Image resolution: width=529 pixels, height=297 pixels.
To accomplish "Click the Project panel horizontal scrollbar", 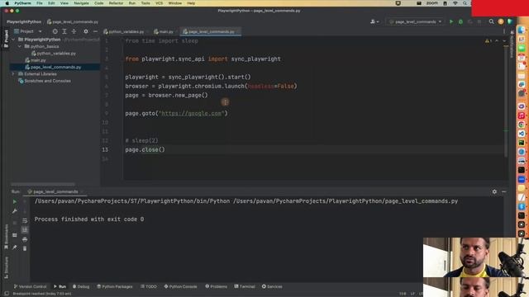I will tap(43, 184).
